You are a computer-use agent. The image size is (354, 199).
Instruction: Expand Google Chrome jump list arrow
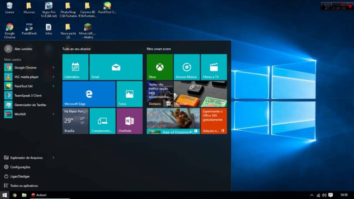(54, 67)
